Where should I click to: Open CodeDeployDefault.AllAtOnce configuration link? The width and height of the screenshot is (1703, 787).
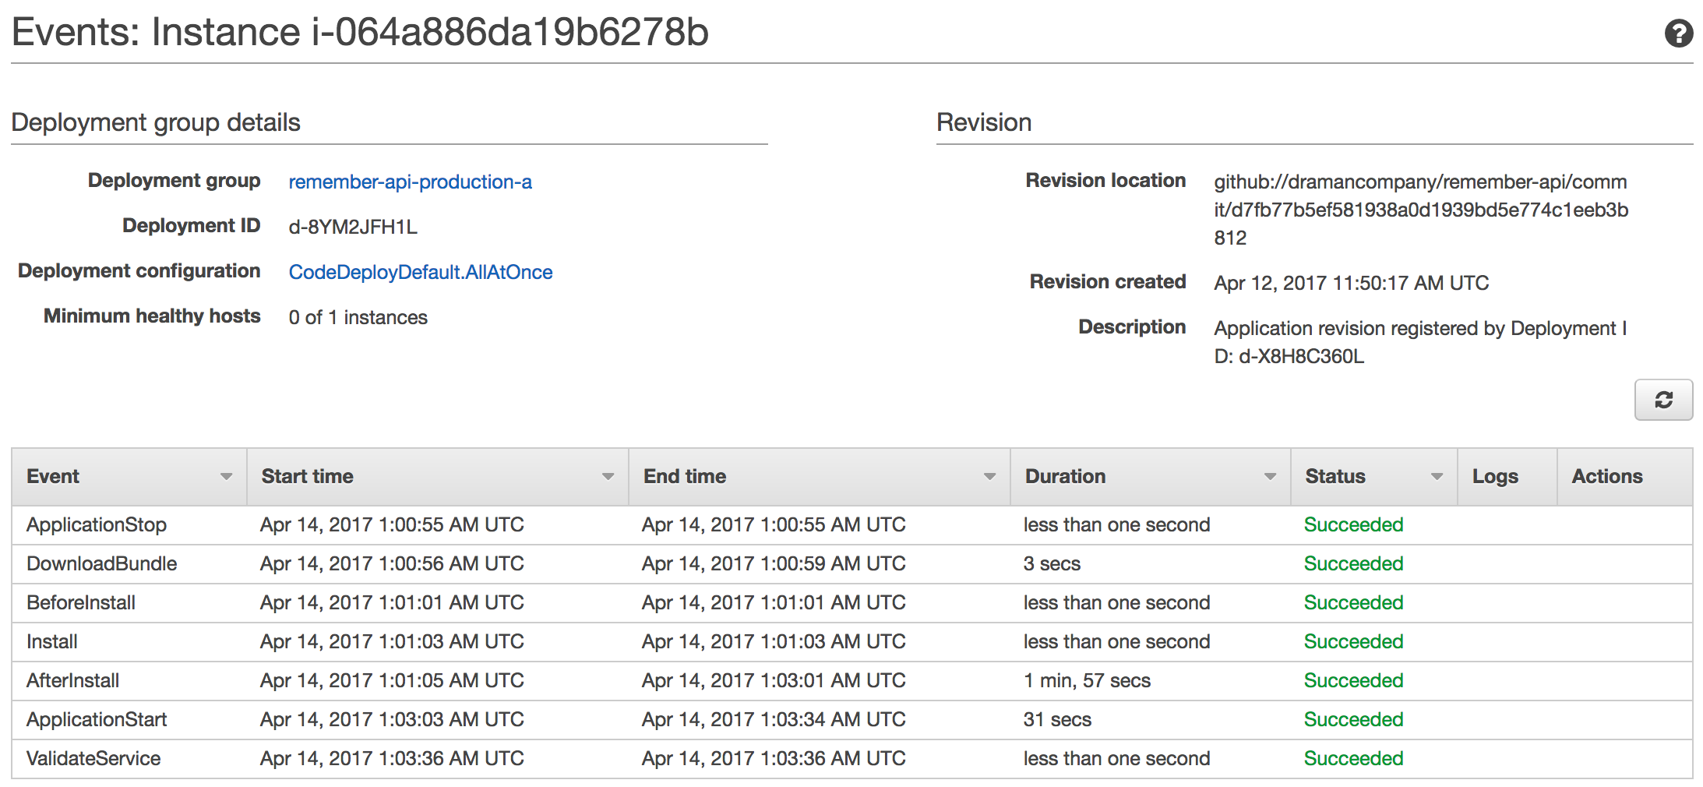pos(420,272)
